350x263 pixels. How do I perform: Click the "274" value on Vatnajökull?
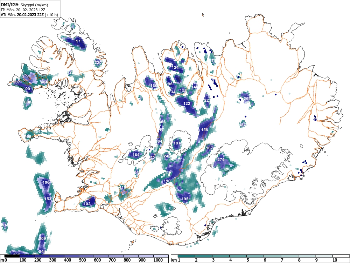[221, 160]
